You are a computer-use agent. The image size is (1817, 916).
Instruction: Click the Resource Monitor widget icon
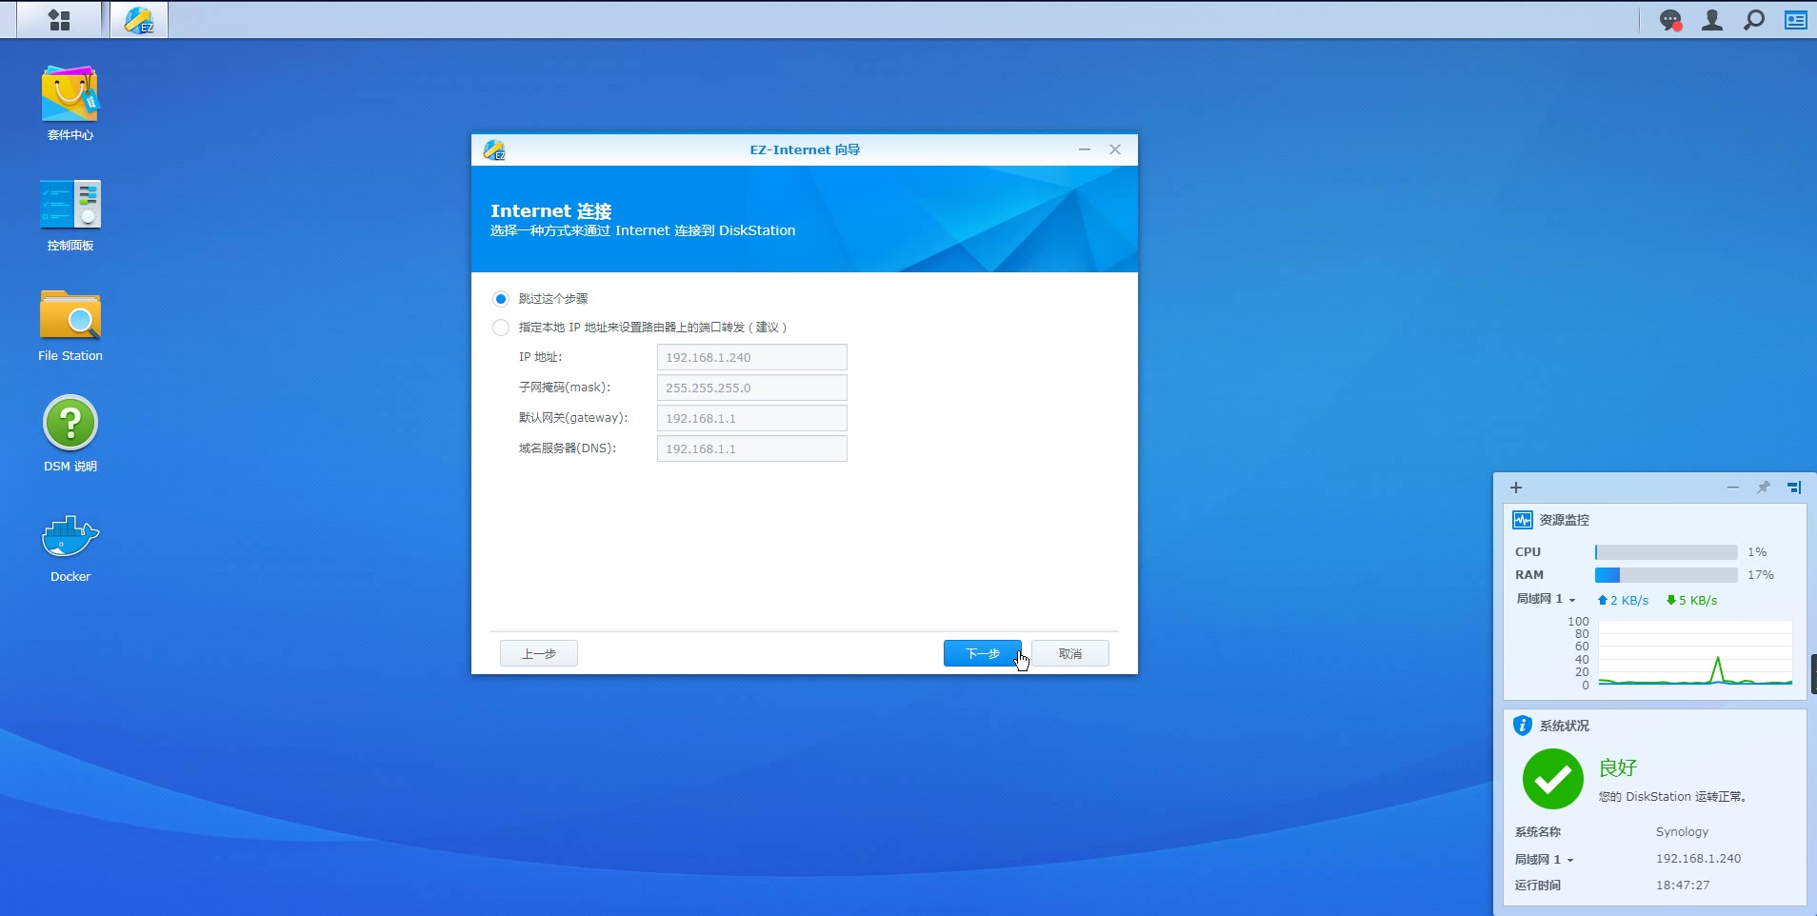[1523, 520]
